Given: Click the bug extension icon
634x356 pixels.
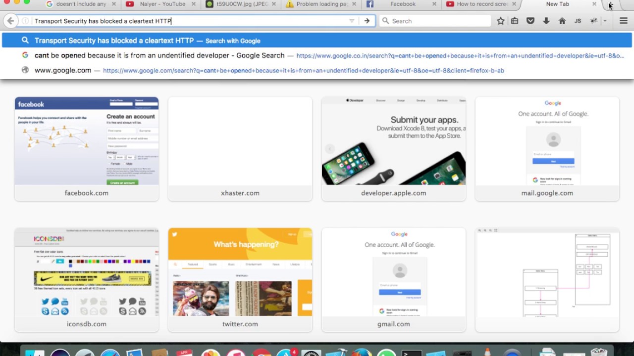Looking at the screenshot, I should point(594,21).
